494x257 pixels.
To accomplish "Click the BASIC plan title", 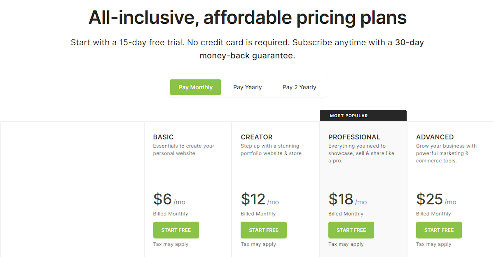I will [163, 137].
